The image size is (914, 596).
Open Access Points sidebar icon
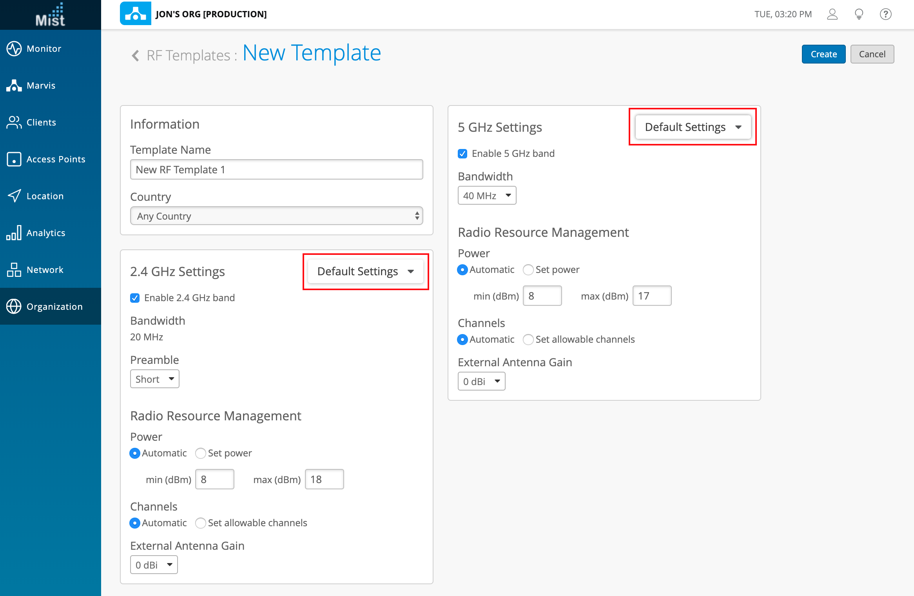(14, 159)
